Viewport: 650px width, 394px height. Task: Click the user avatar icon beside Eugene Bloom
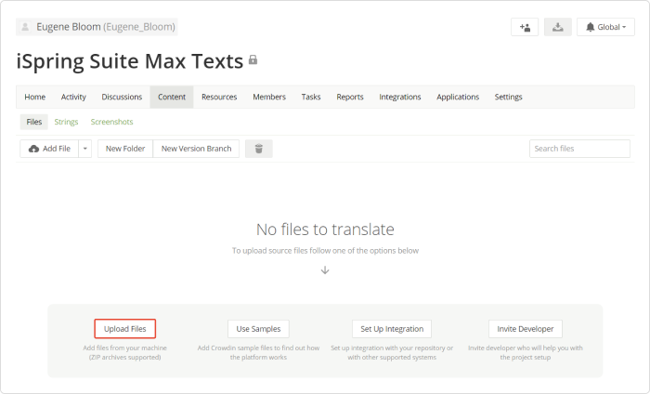(25, 27)
